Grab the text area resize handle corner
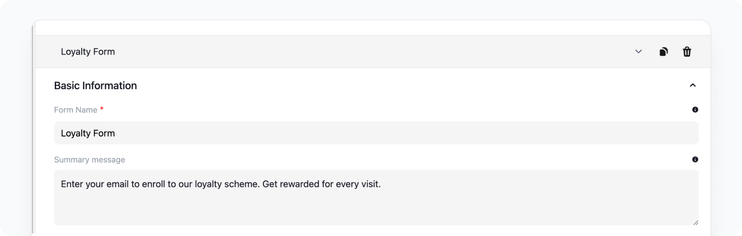The width and height of the screenshot is (742, 236). [x=696, y=223]
